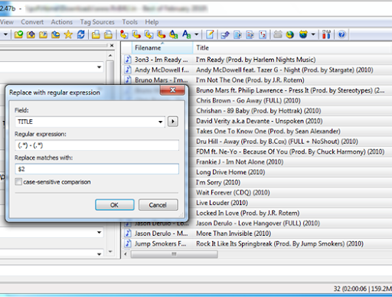The image size is (392, 297).
Task: Select title 'Long Drive Home (2010)'
Action: (x=230, y=172)
